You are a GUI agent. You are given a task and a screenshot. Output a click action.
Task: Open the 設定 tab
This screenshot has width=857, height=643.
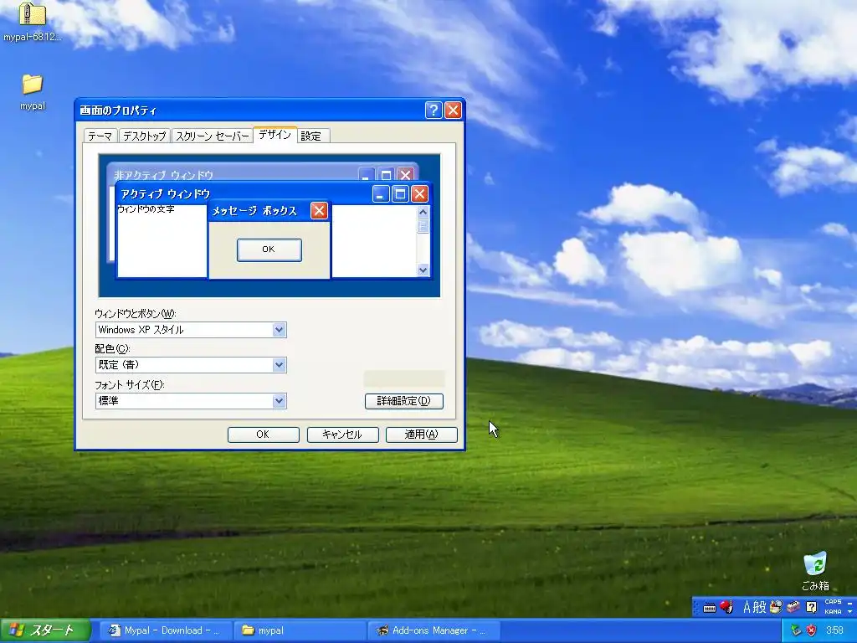click(x=311, y=136)
